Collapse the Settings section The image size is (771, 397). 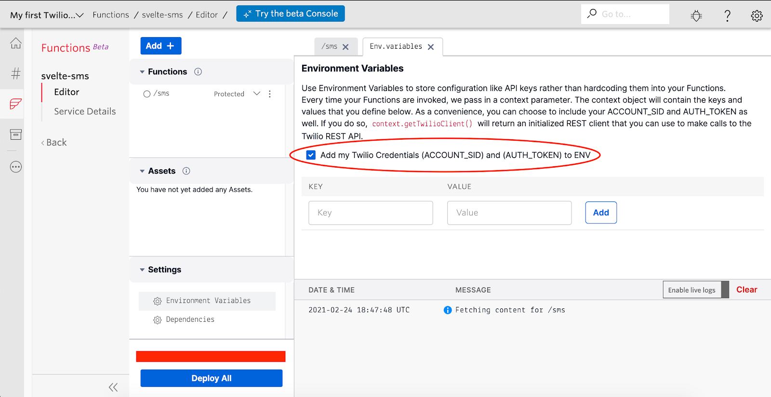click(x=142, y=270)
